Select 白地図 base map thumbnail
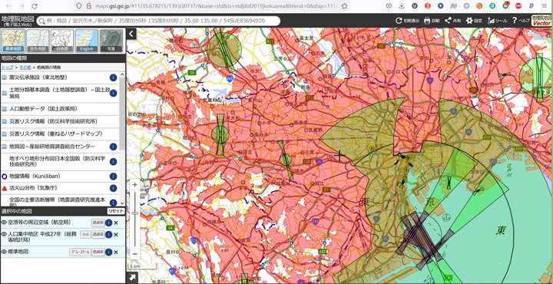The width and height of the screenshot is (553, 284). click(62, 41)
